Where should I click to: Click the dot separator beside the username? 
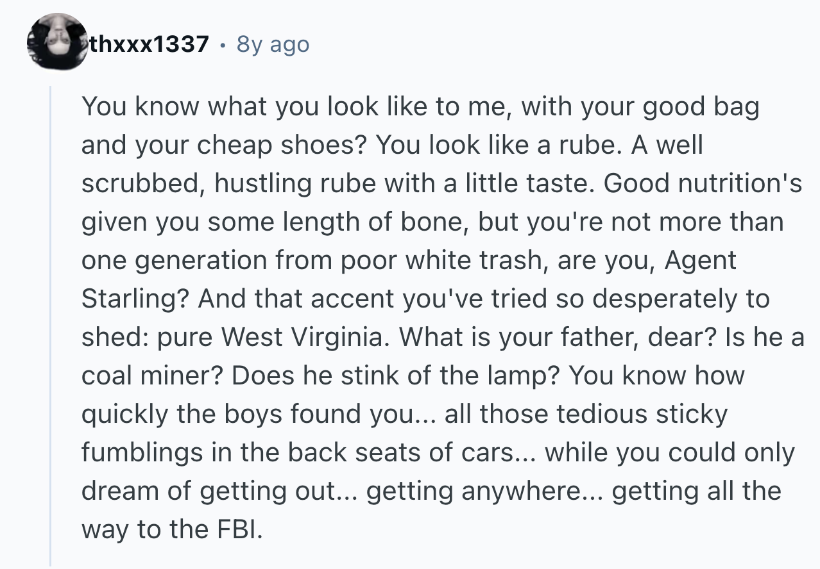[223, 45]
